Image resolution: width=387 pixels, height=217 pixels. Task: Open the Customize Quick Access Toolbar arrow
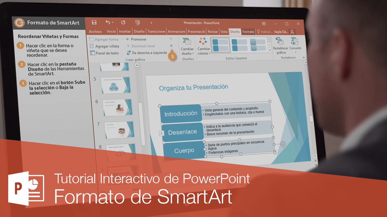pos(151,23)
